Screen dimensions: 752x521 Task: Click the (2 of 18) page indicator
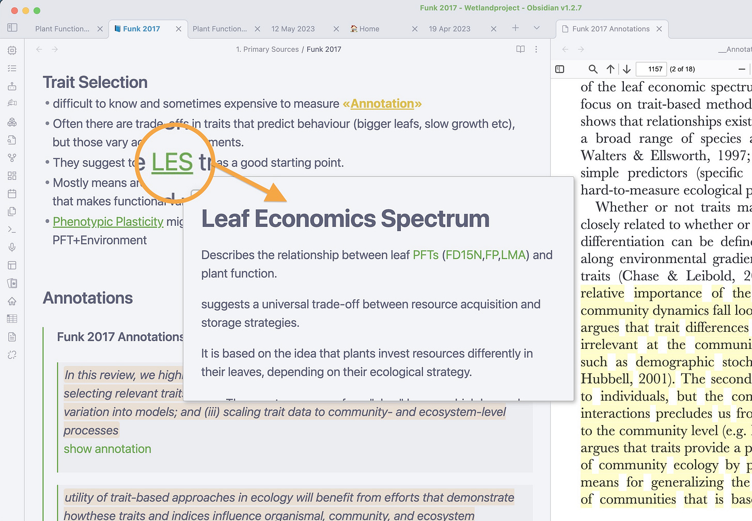click(682, 69)
